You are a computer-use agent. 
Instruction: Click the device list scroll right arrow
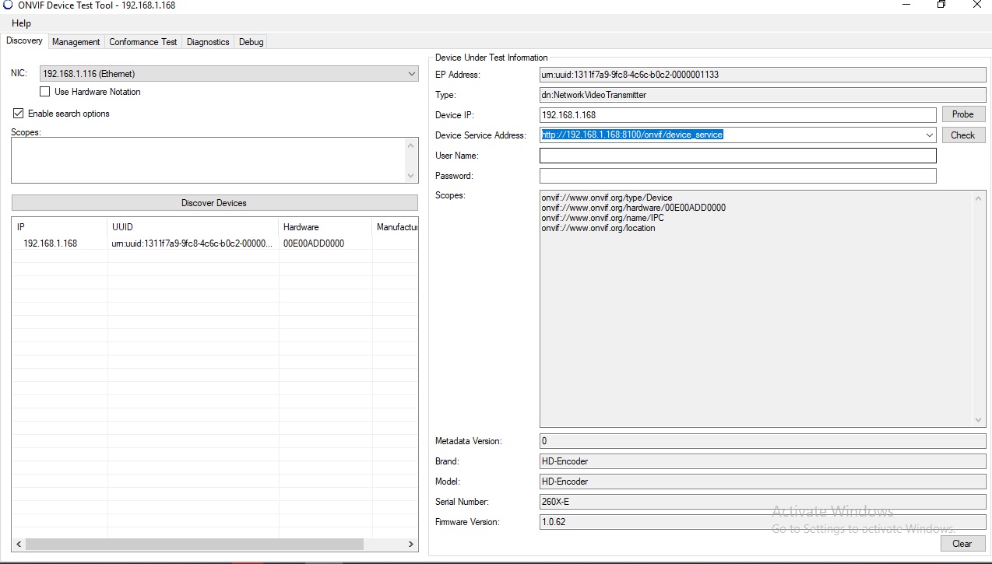pyautogui.click(x=412, y=545)
